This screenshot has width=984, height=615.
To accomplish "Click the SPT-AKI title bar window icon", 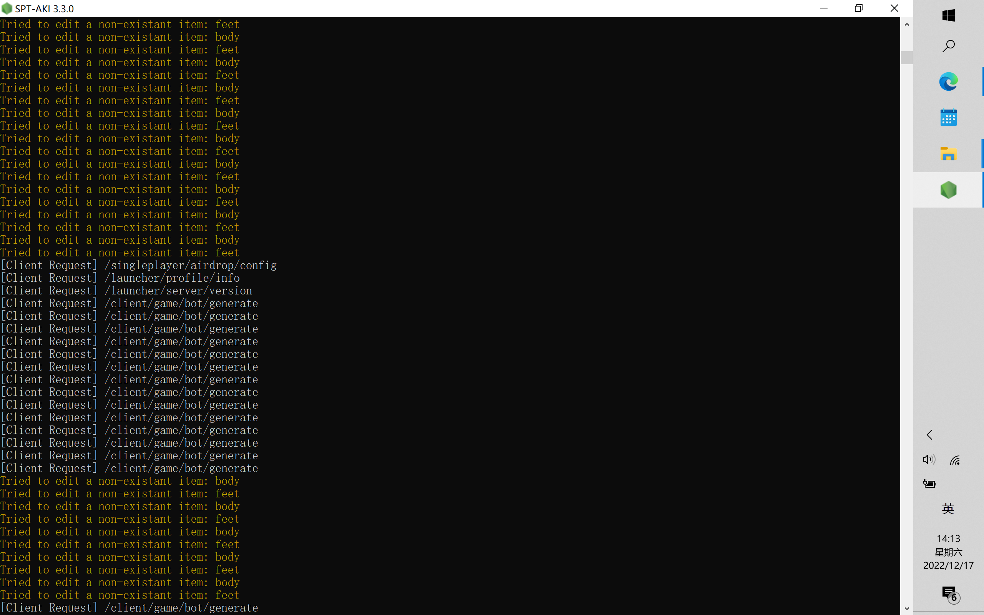I will pos(7,8).
